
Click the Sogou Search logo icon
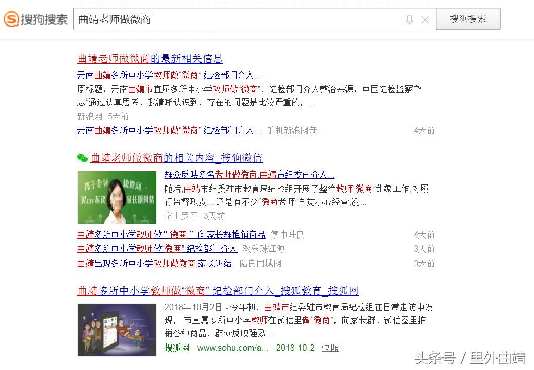(x=10, y=19)
